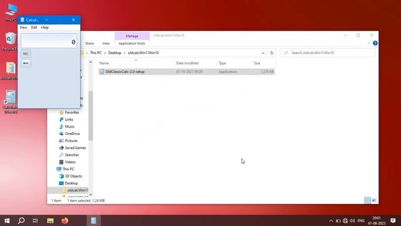Open network settings globe icon

(345, 221)
